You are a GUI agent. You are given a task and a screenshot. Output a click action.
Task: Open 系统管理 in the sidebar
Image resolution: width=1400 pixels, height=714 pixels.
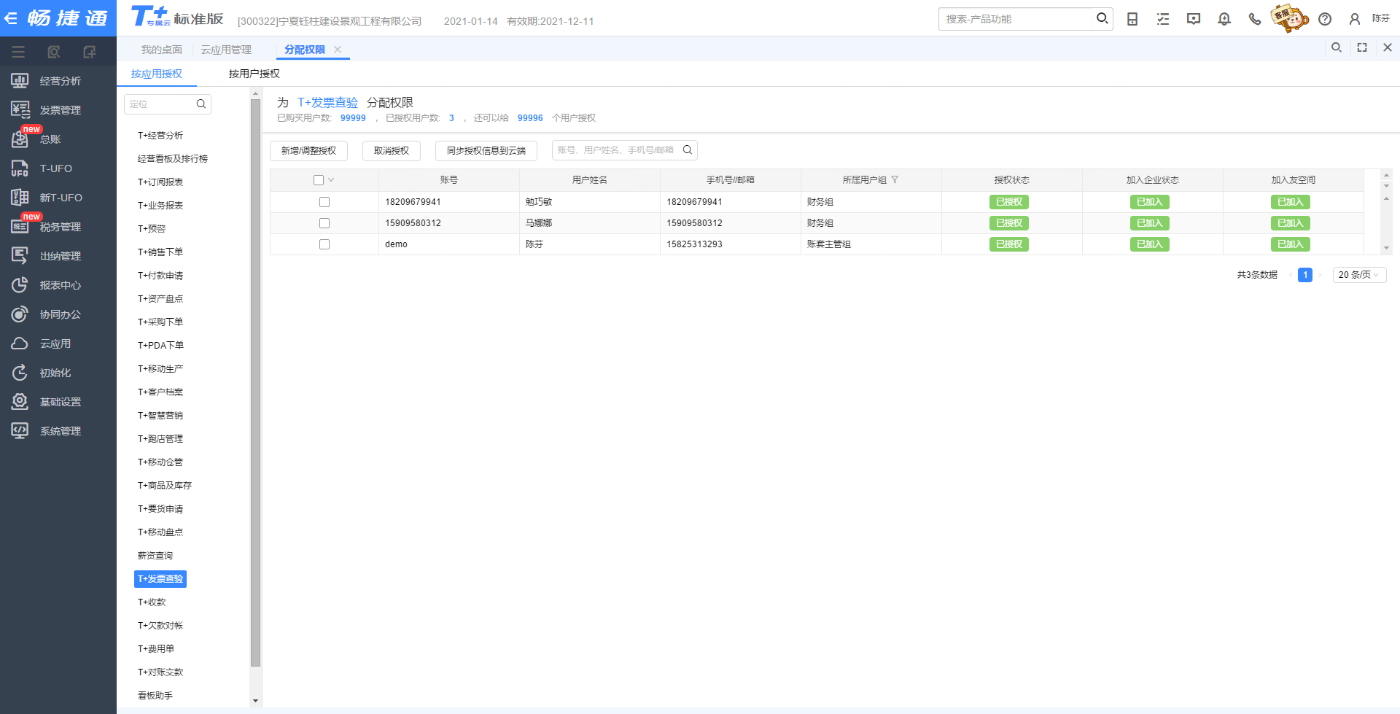61,431
